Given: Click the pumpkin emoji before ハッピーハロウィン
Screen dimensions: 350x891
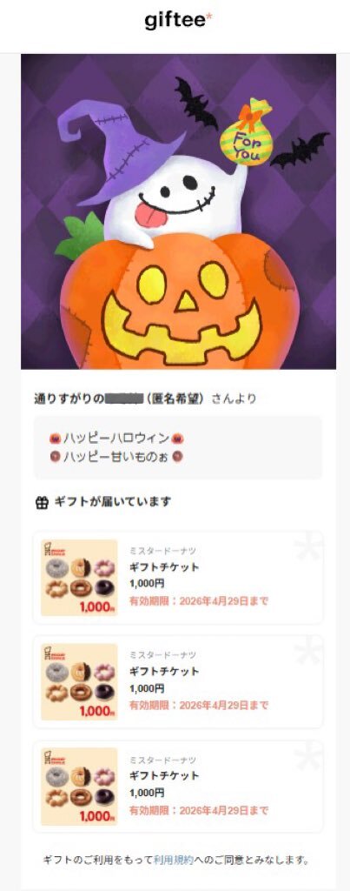Looking at the screenshot, I should pos(55,439).
